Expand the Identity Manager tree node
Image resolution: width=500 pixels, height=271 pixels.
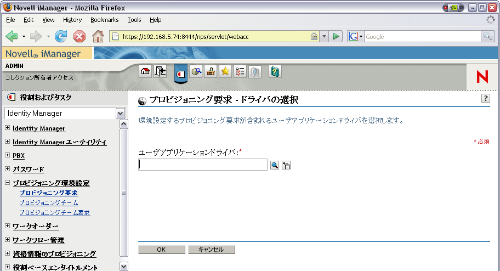(x=7, y=128)
